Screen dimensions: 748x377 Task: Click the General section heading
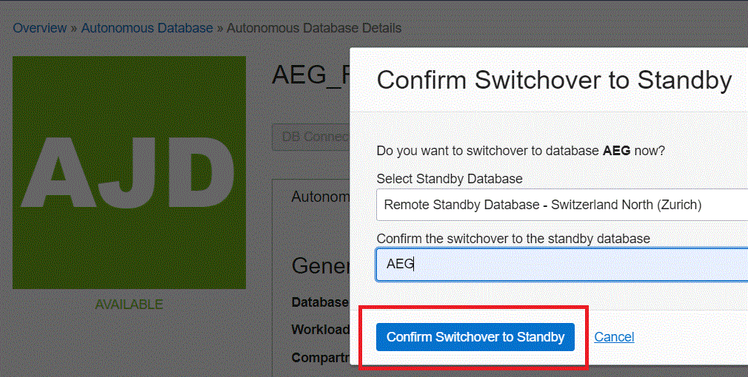(x=321, y=265)
